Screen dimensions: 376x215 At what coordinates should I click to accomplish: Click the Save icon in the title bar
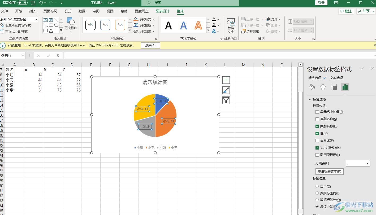click(33, 3)
